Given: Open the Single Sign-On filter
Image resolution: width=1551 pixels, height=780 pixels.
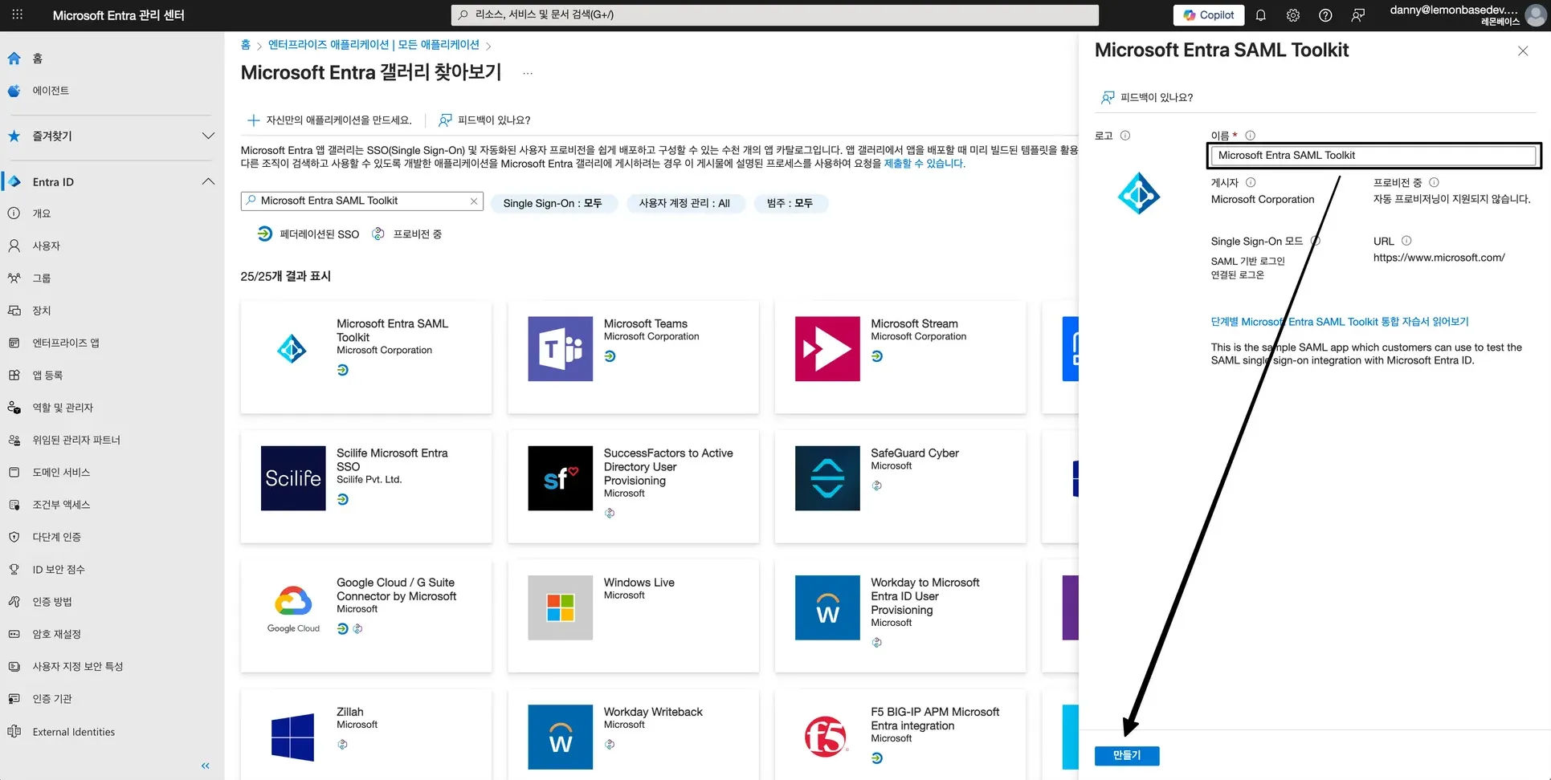Looking at the screenshot, I should tap(553, 204).
